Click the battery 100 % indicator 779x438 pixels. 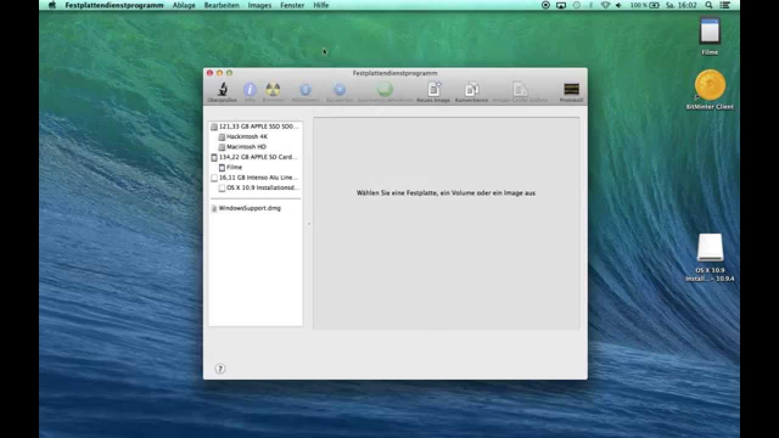(645, 5)
